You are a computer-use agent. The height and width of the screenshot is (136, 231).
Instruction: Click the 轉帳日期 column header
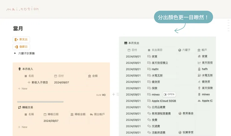[x=51, y=115]
